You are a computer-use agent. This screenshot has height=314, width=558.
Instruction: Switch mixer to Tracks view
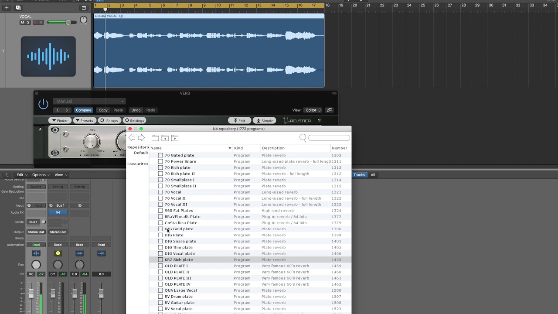click(359, 175)
